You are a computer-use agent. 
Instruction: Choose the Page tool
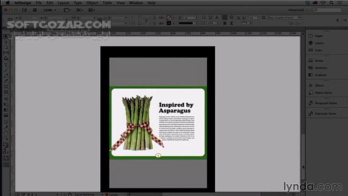click(6, 47)
